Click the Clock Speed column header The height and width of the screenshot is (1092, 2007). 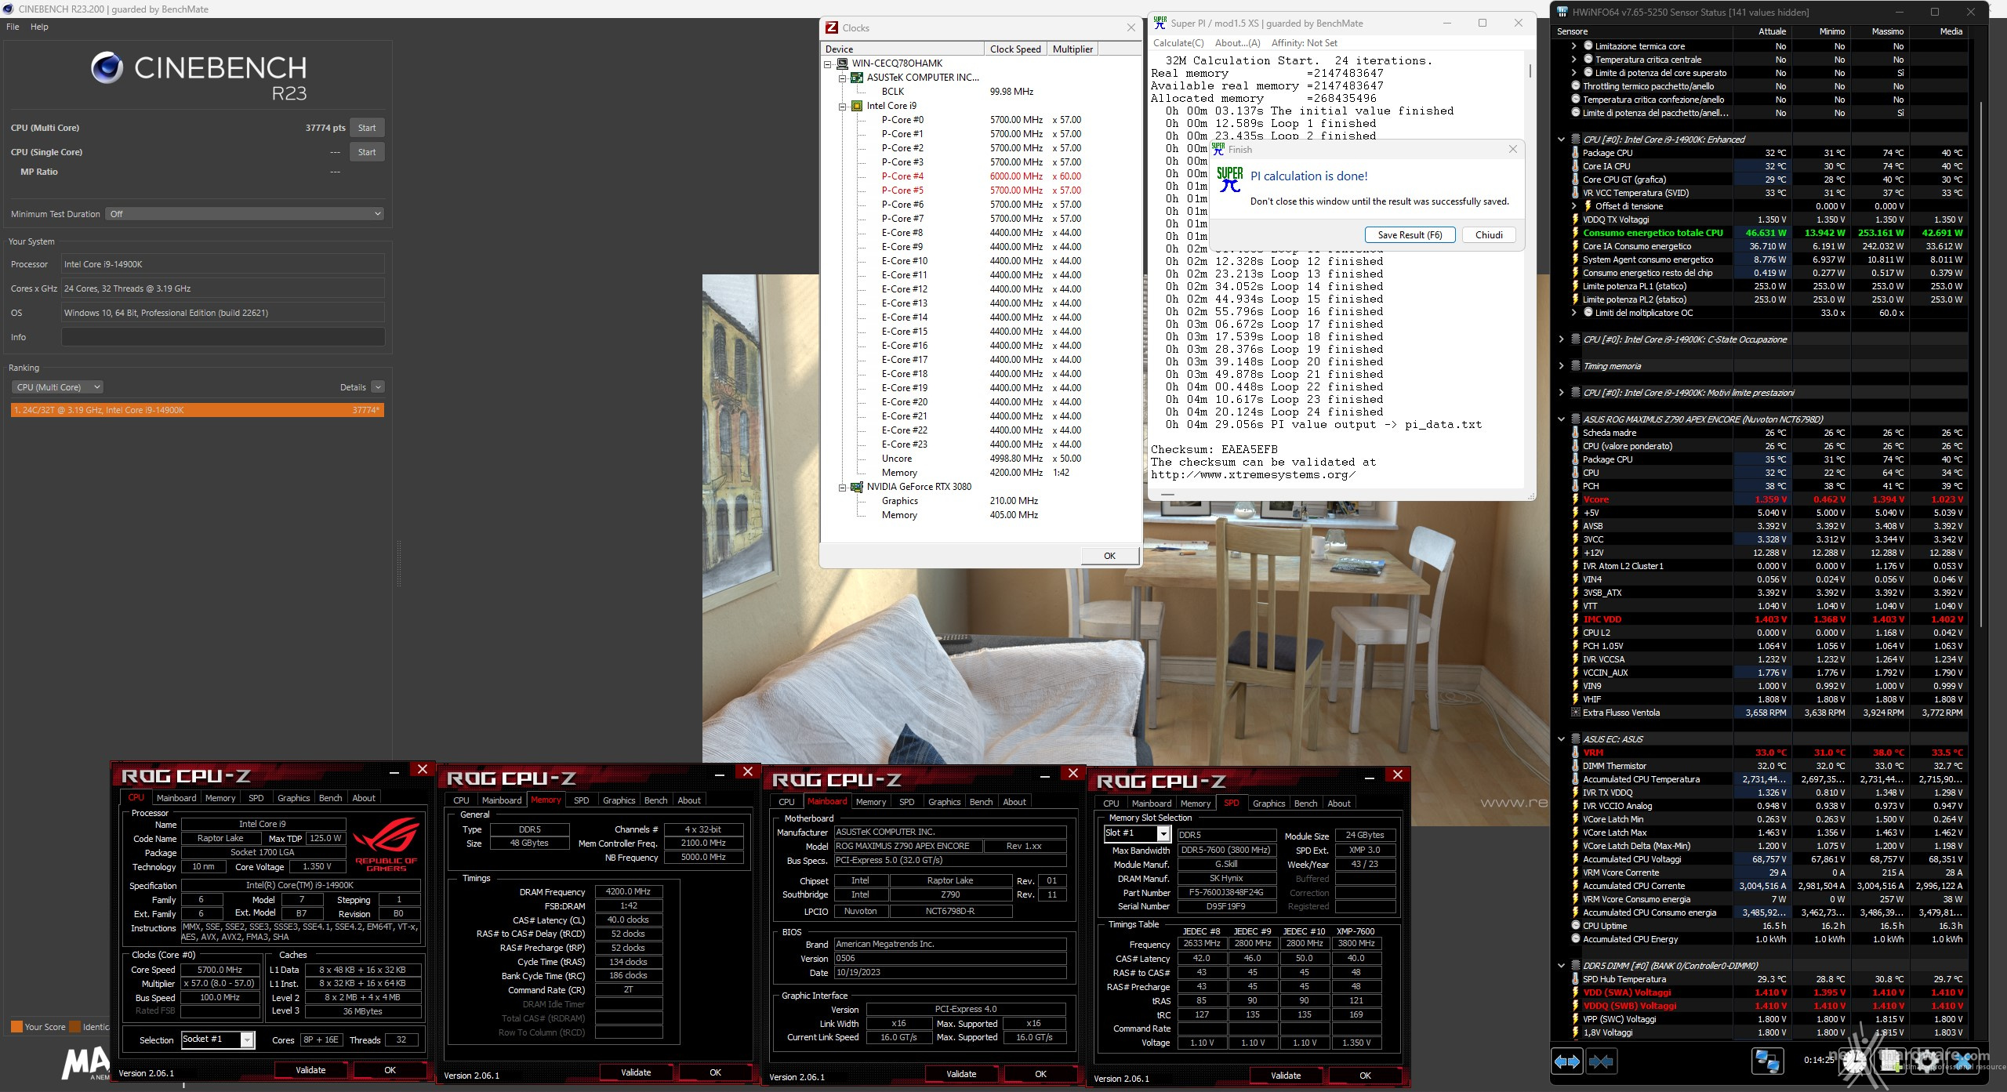(x=1015, y=49)
